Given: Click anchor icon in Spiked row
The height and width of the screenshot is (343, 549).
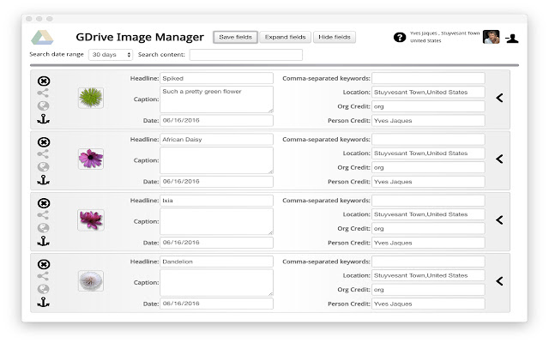Looking at the screenshot, I should click(x=44, y=119).
